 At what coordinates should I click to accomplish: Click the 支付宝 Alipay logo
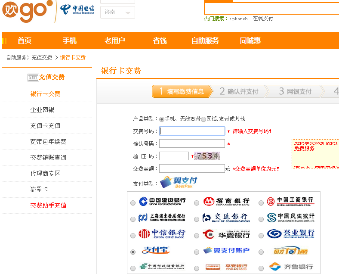pos(156,250)
